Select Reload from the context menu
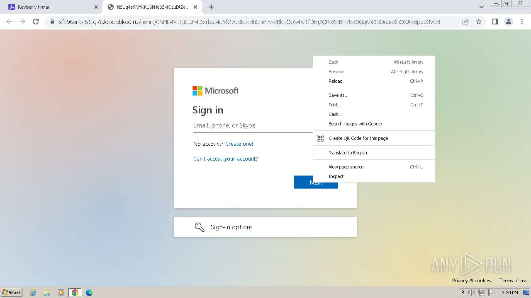531x298 pixels. [x=374, y=81]
